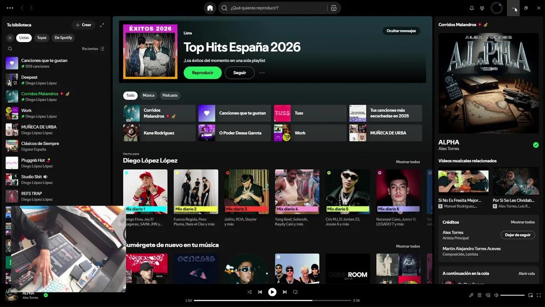Play Top Hits España 2026 with Reproducir
Screen dimensions: 545x307
click(203, 72)
